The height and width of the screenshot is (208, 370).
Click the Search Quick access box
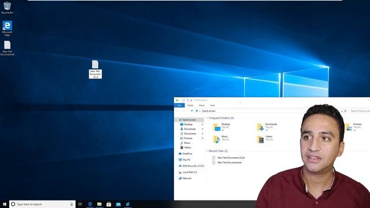[359, 111]
